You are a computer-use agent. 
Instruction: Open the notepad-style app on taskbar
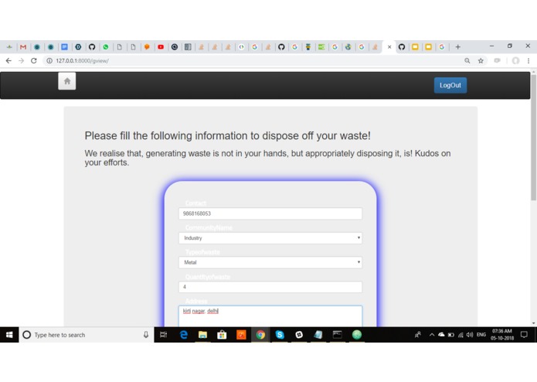coord(318,335)
